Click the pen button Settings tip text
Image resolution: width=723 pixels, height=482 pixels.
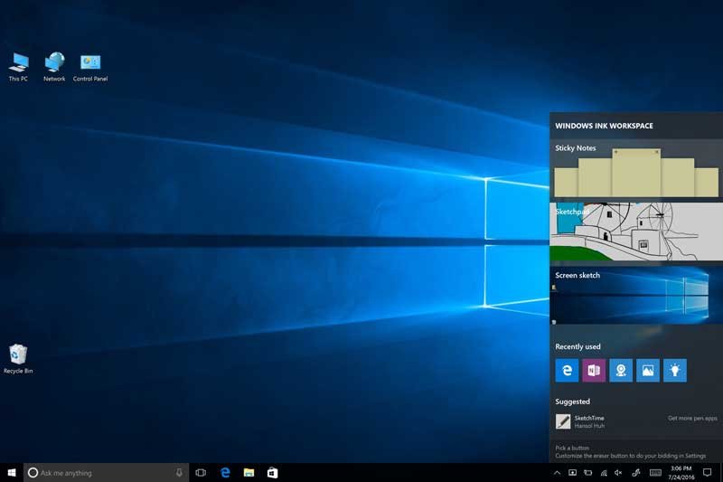630,452
